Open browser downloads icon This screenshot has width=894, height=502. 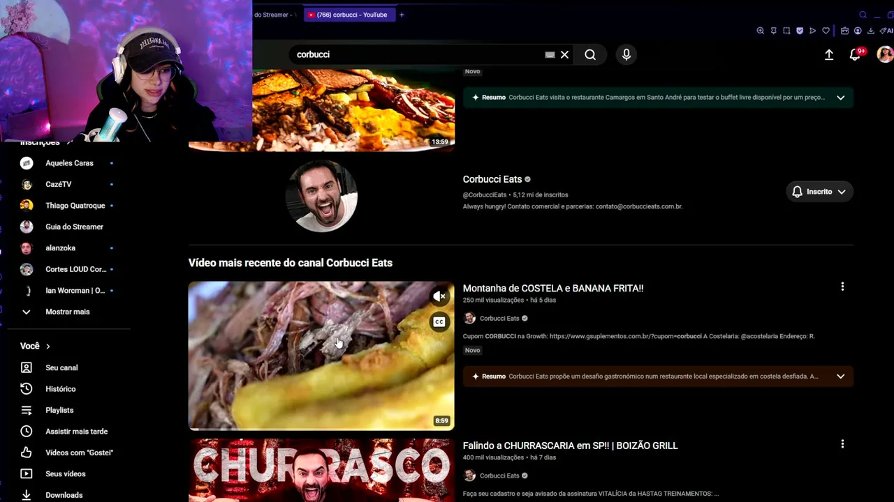coord(870,31)
